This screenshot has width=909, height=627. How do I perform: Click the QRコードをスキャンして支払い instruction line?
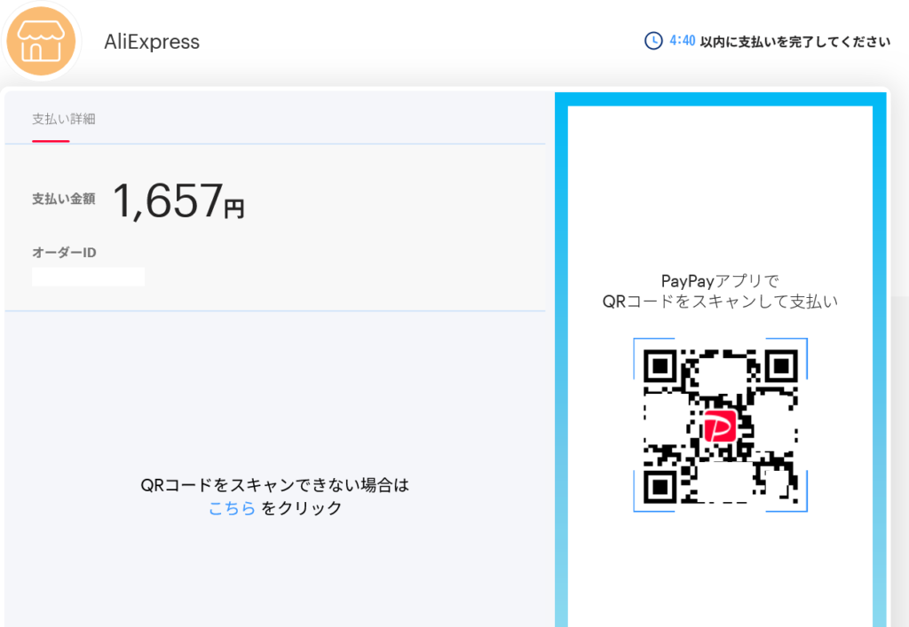(720, 302)
